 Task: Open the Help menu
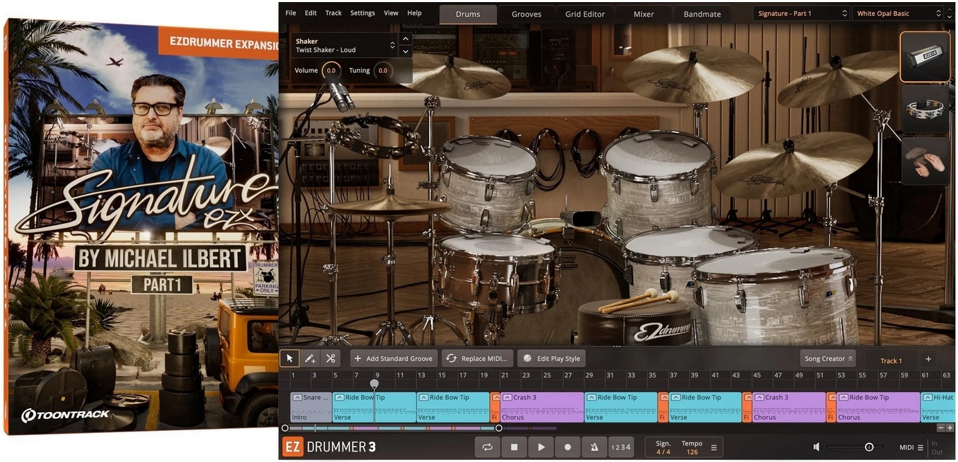click(414, 13)
